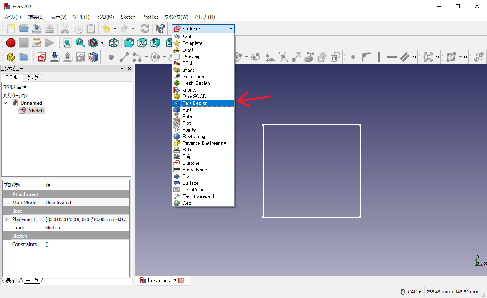This screenshot has height=298, width=487.
Task: Select Web workbench entry
Action: click(203, 203)
